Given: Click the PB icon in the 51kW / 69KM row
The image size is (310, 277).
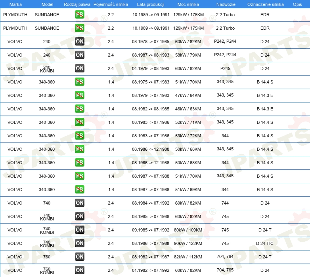Looking at the screenshot, I should tap(80, 189).
